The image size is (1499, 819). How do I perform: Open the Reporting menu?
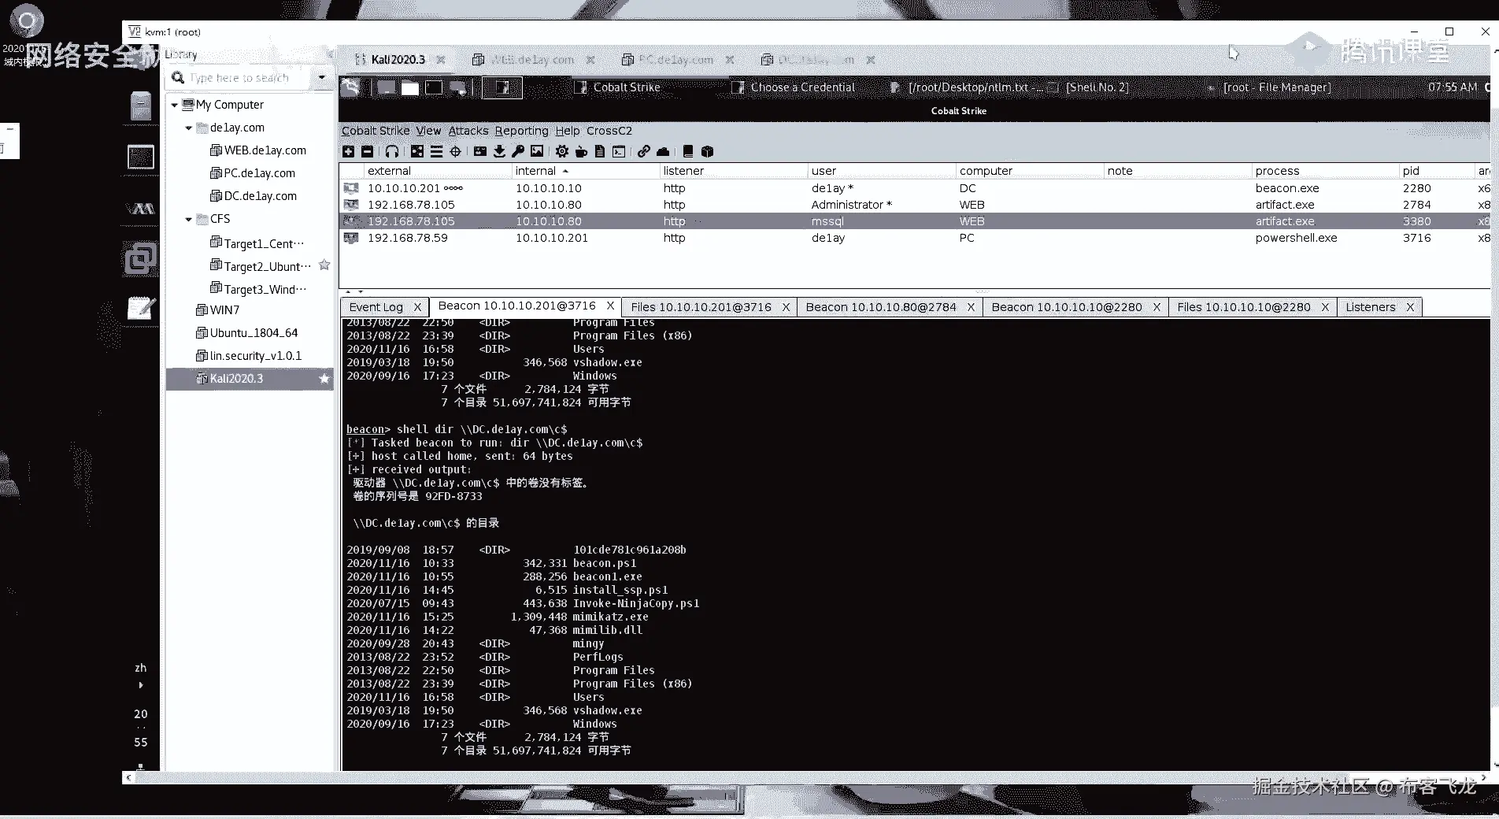click(x=521, y=131)
